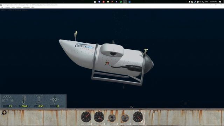Open the clock showing 10:51:42 PM
Screen dimensions: 224x126
coord(213,2)
